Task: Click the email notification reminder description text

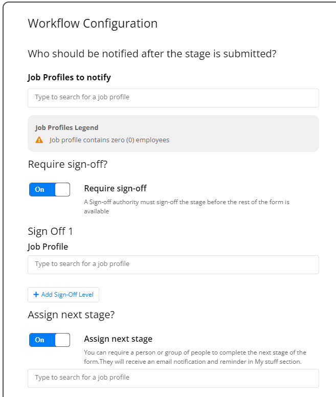Action: tap(195, 357)
